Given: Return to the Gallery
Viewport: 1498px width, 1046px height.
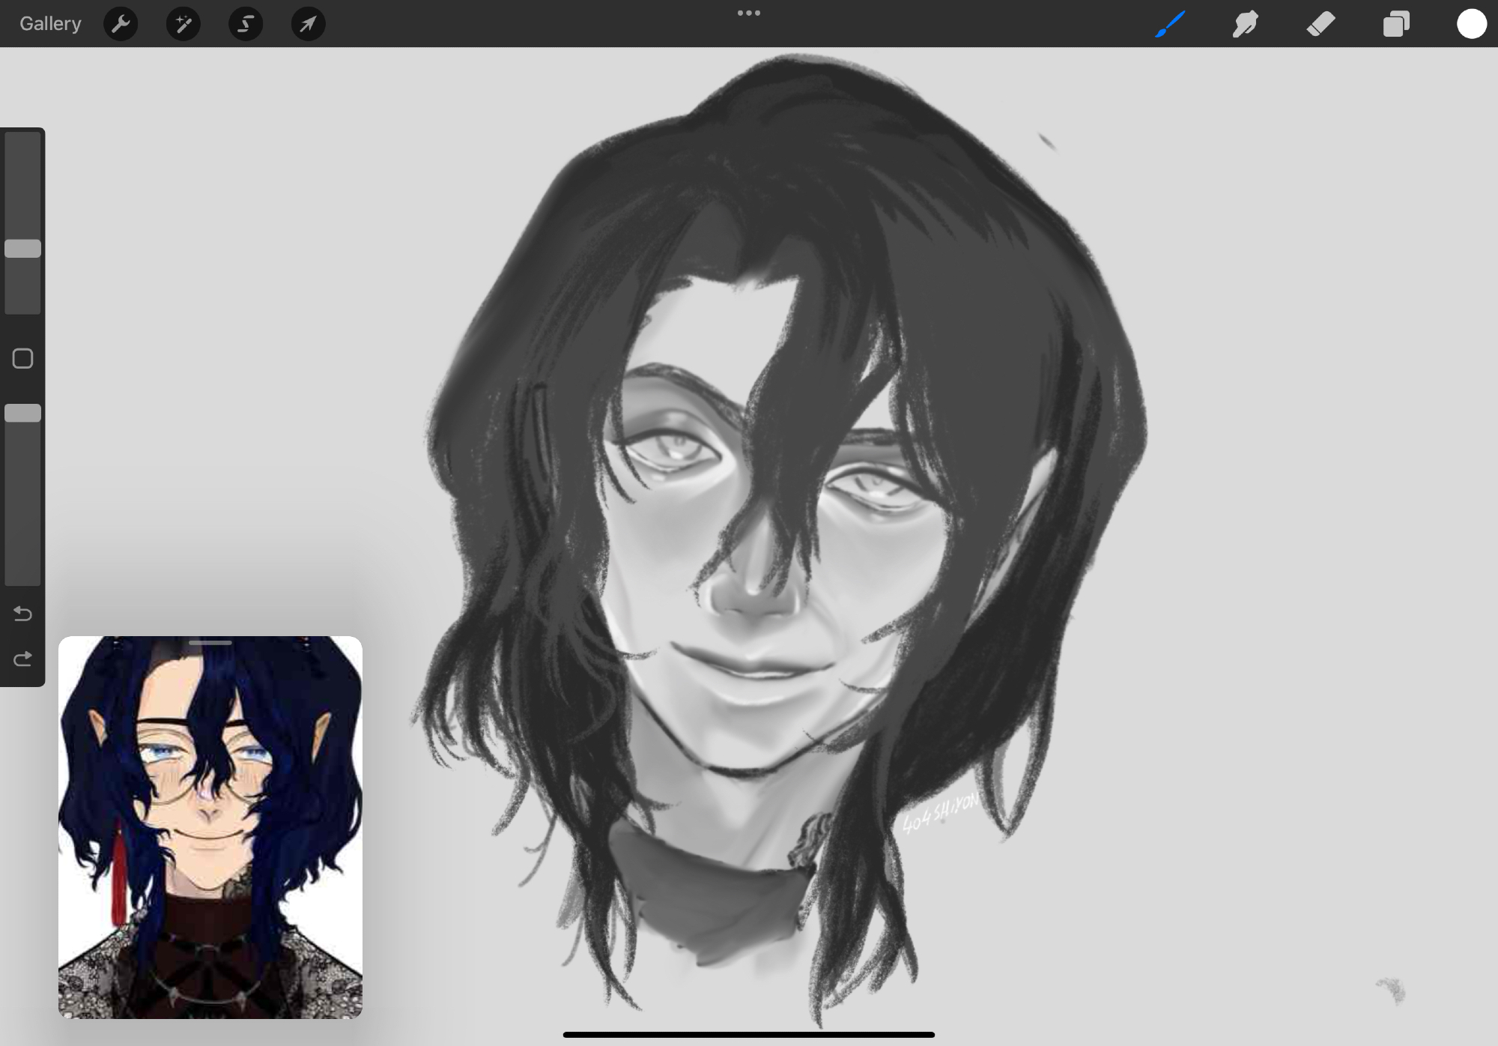Looking at the screenshot, I should coord(50,24).
